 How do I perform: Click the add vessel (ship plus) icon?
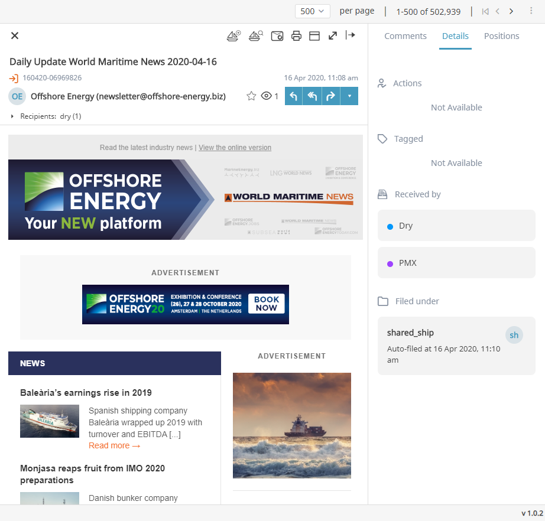233,36
